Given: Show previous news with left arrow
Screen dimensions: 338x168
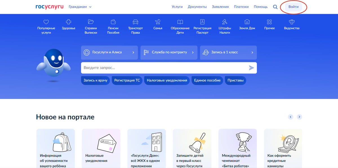Looking at the screenshot, I should click(291, 117).
